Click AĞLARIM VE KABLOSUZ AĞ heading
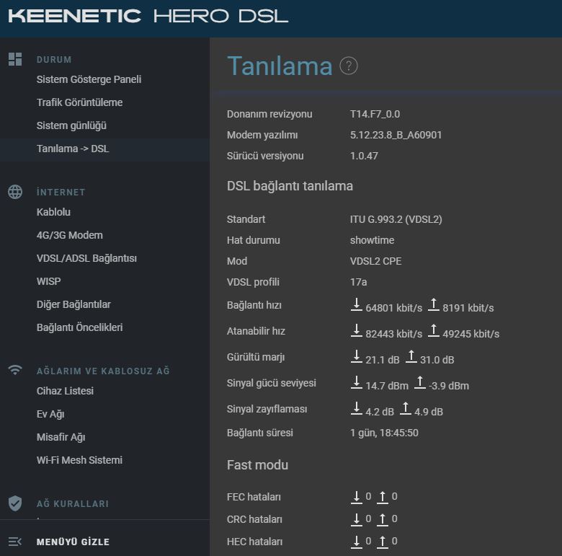The image size is (562, 556). point(103,371)
